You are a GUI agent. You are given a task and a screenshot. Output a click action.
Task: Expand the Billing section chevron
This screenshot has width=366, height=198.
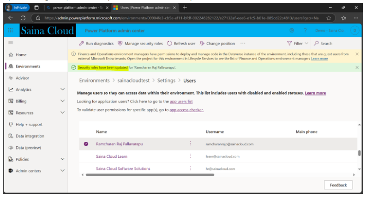click(63, 101)
